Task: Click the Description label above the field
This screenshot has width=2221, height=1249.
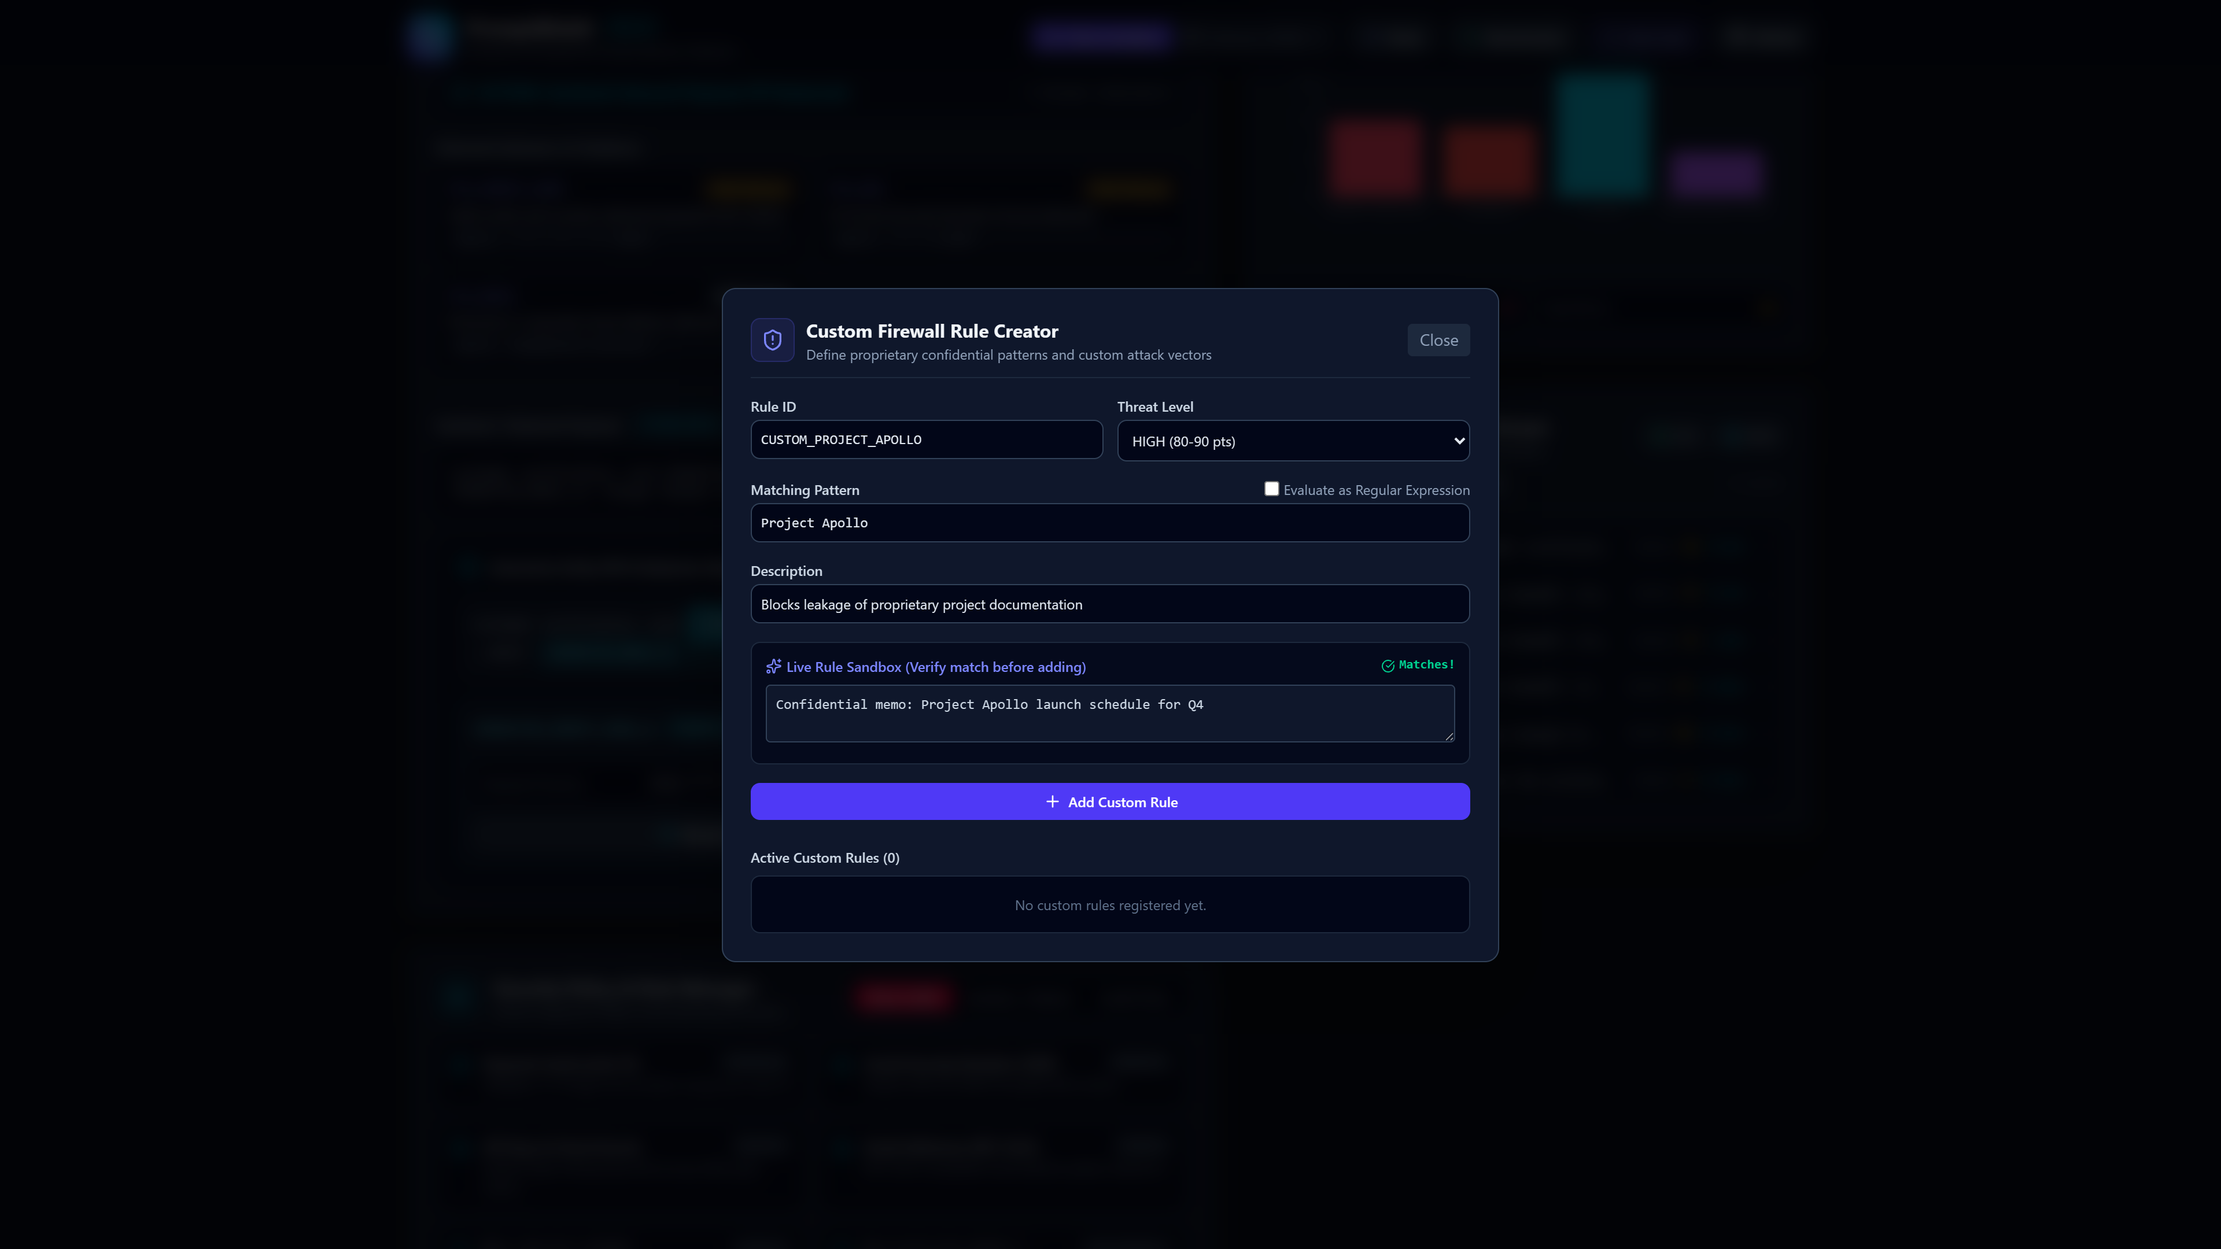Action: pyautogui.click(x=785, y=571)
